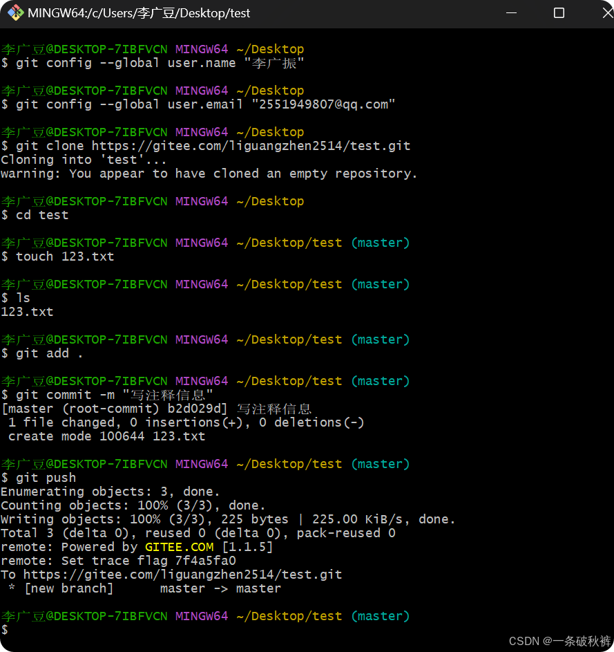Click the empty repository warning line

(209, 174)
